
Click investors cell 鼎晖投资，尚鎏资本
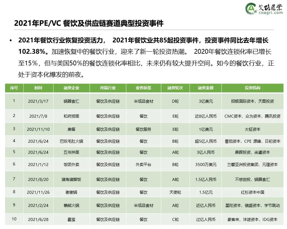coord(253,152)
